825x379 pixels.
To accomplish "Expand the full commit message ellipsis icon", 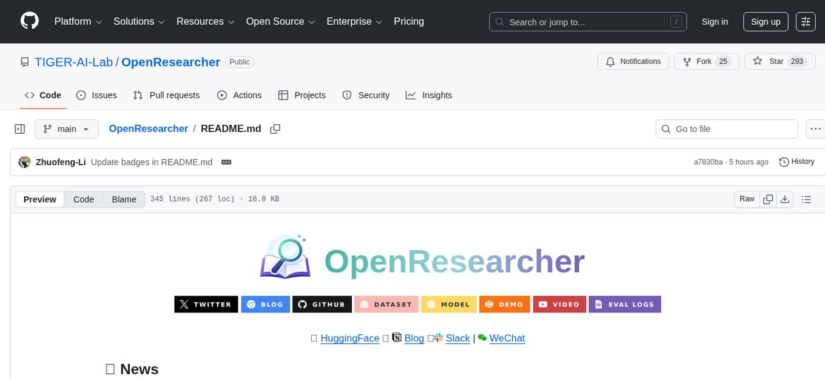I will [226, 162].
